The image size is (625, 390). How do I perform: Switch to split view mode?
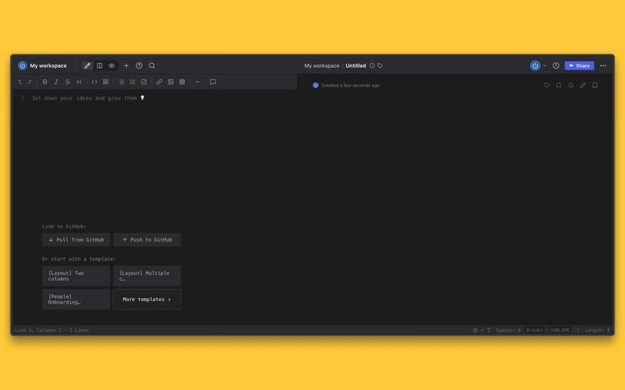click(x=100, y=66)
